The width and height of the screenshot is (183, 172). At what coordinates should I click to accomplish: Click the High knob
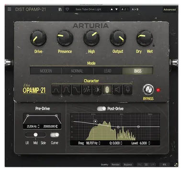(x=91, y=38)
